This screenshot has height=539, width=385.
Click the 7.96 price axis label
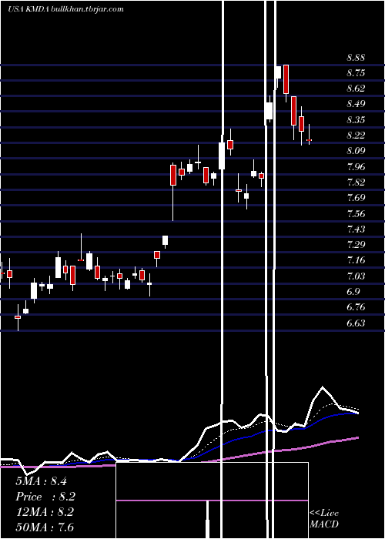tap(356, 167)
